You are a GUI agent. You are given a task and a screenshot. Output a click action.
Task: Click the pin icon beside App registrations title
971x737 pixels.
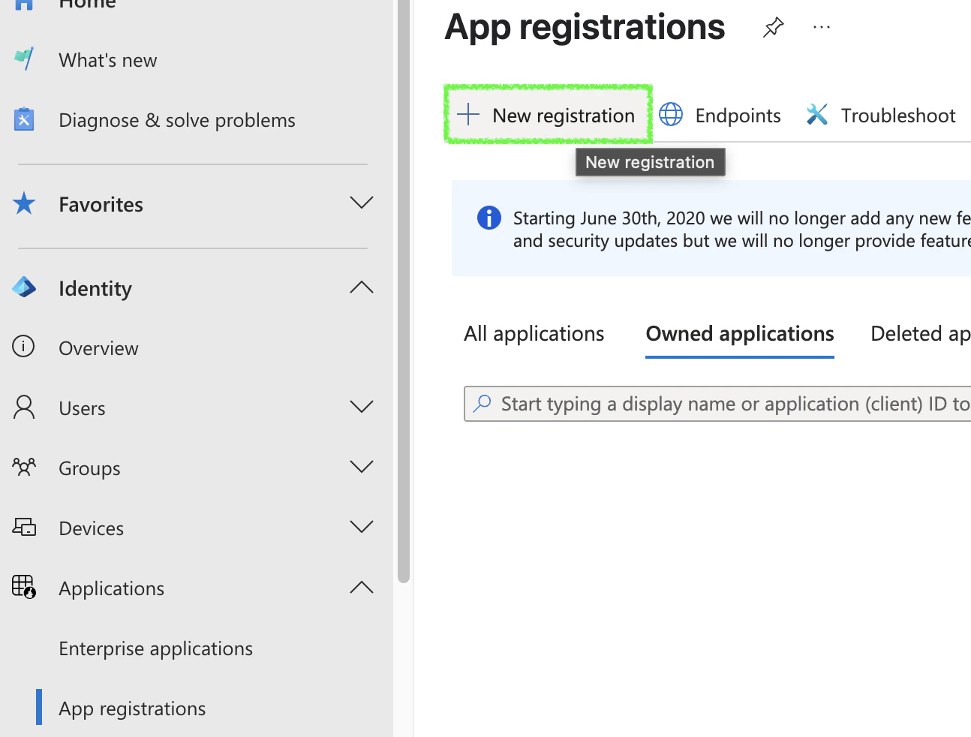pos(773,27)
